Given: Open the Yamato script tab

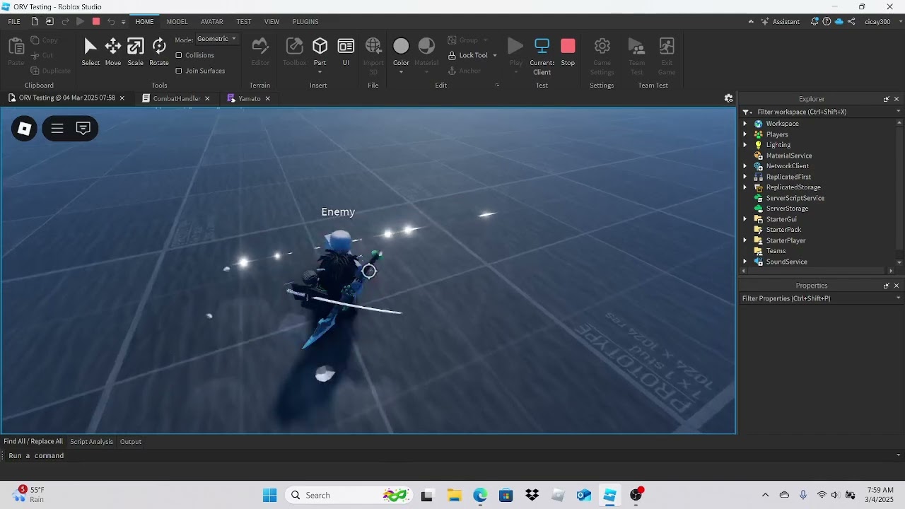Looking at the screenshot, I should pos(249,98).
